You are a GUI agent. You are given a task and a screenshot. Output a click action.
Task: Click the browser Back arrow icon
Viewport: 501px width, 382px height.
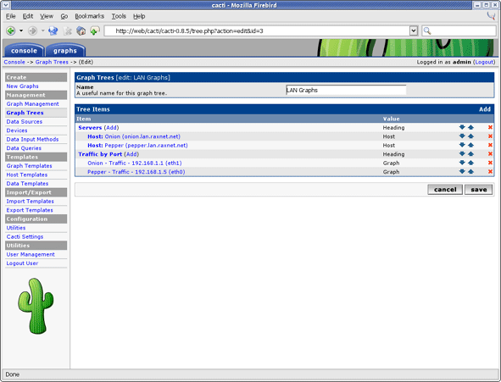pos(11,31)
